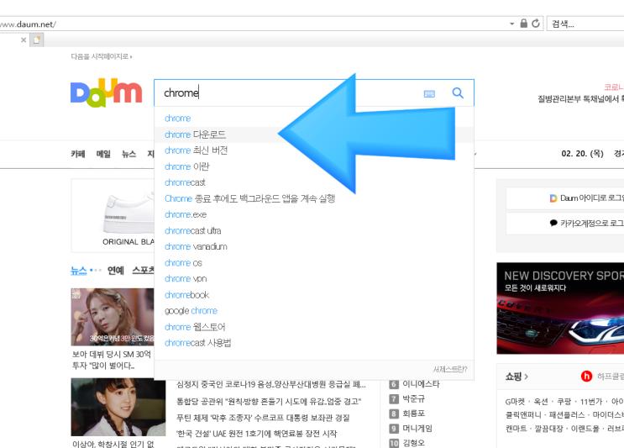624x448 pixels.
Task: Open the 심정지 중국인 코로나19 headline
Action: pyautogui.click(x=271, y=384)
